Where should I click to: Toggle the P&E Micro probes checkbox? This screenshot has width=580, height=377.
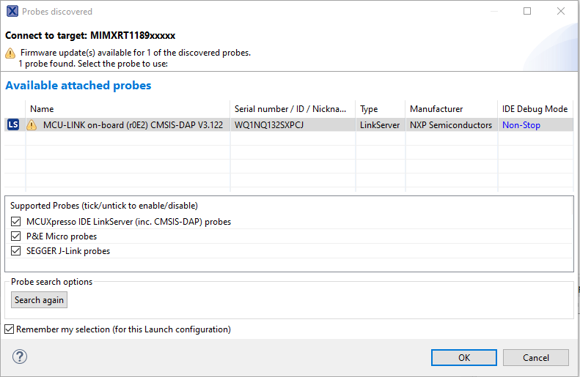coord(16,236)
